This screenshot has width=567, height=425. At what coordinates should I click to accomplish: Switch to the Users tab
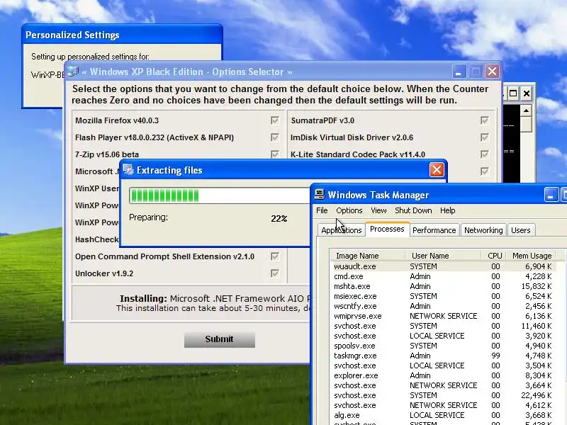[520, 230]
